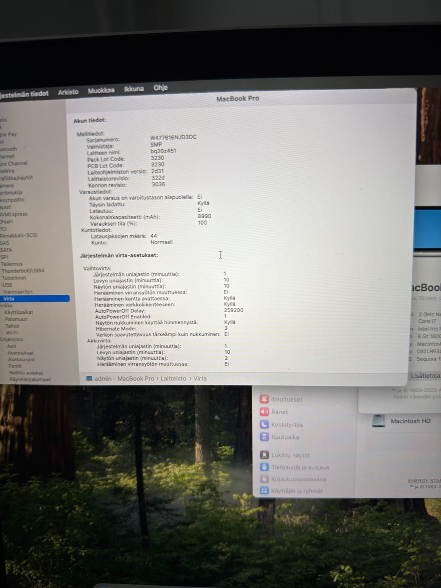
Task: Select Vianmääritys in the sidebar
Action: [17, 292]
